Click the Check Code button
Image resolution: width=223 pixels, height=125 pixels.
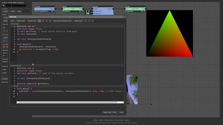21,21
